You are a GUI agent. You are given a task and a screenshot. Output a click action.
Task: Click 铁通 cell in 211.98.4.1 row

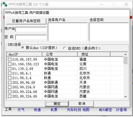click(47, 73)
